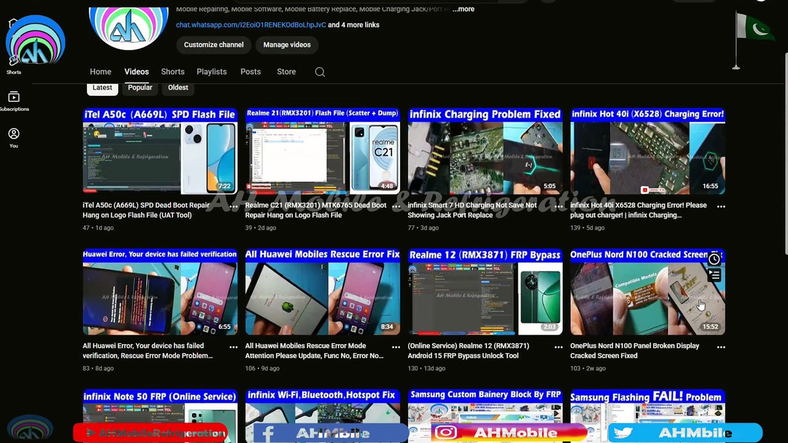The width and height of the screenshot is (788, 443).
Task: Open infinix Wi-Fi Bluetooth Hotspot Fix thumbnail
Action: point(323,416)
